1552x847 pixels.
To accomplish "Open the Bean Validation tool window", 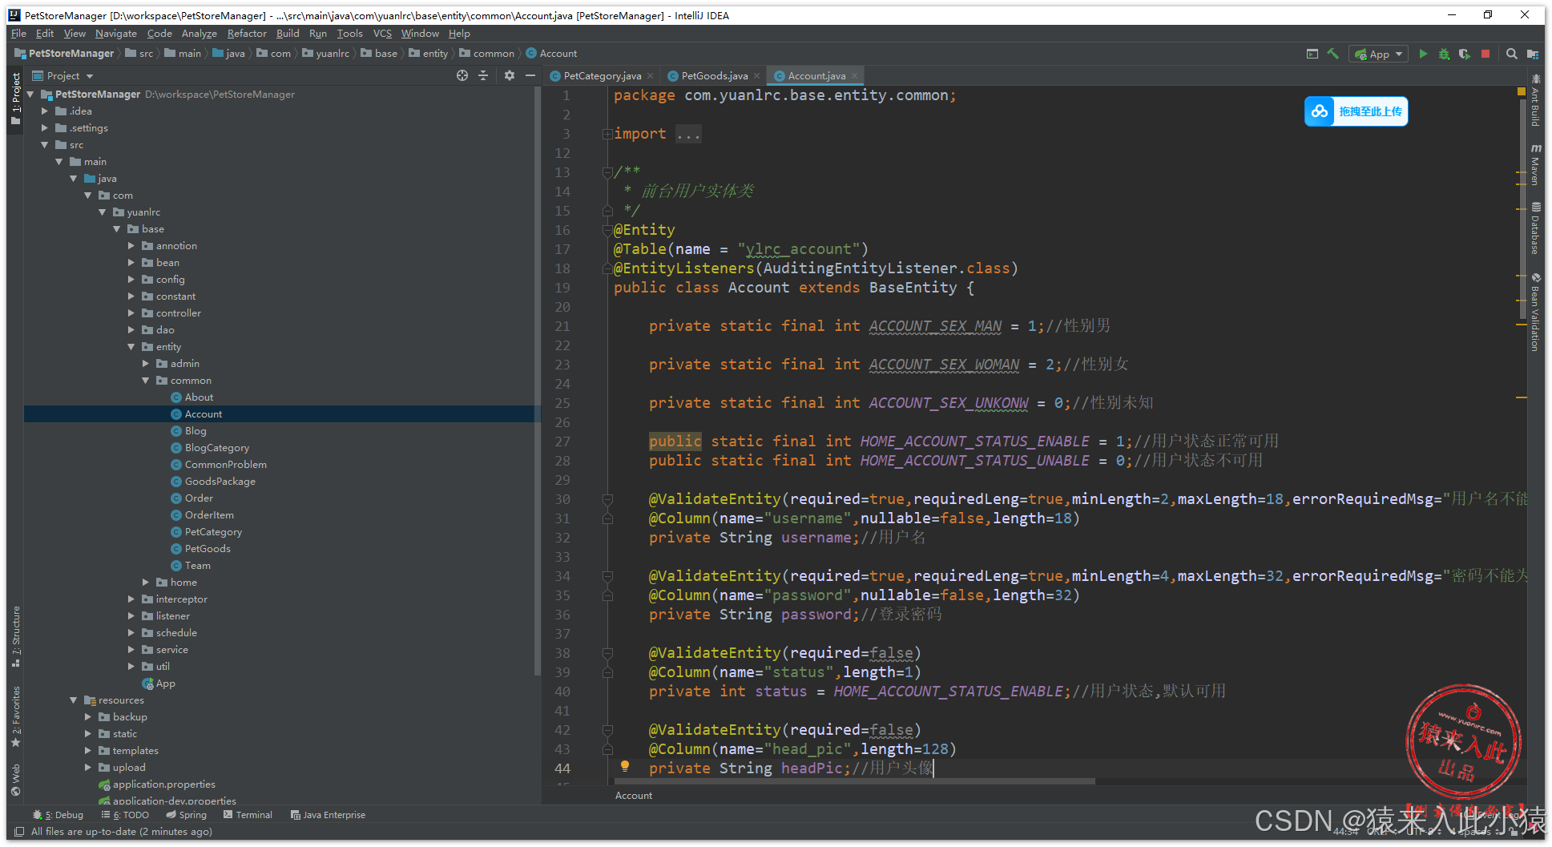I will click(x=1535, y=313).
